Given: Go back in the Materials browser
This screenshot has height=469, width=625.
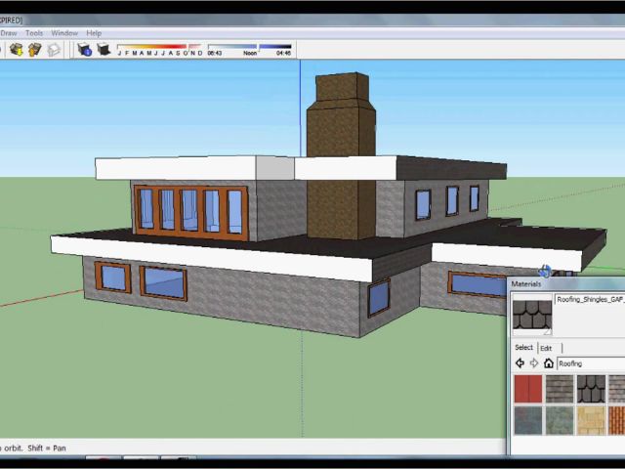Looking at the screenshot, I should pyautogui.click(x=520, y=363).
